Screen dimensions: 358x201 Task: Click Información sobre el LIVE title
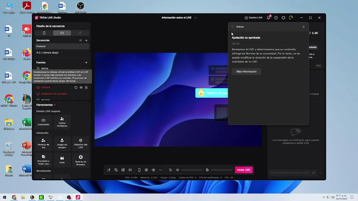coord(176,18)
